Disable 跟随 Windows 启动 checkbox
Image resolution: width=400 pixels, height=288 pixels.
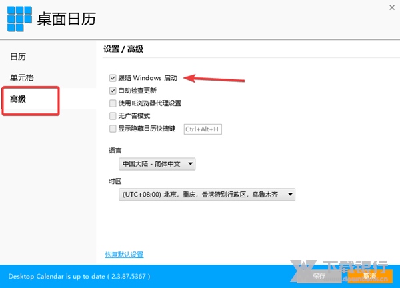[x=113, y=78]
